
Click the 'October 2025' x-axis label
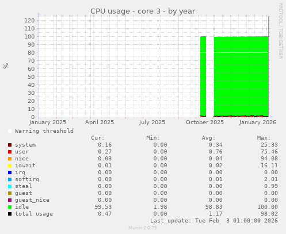tap(205, 122)
